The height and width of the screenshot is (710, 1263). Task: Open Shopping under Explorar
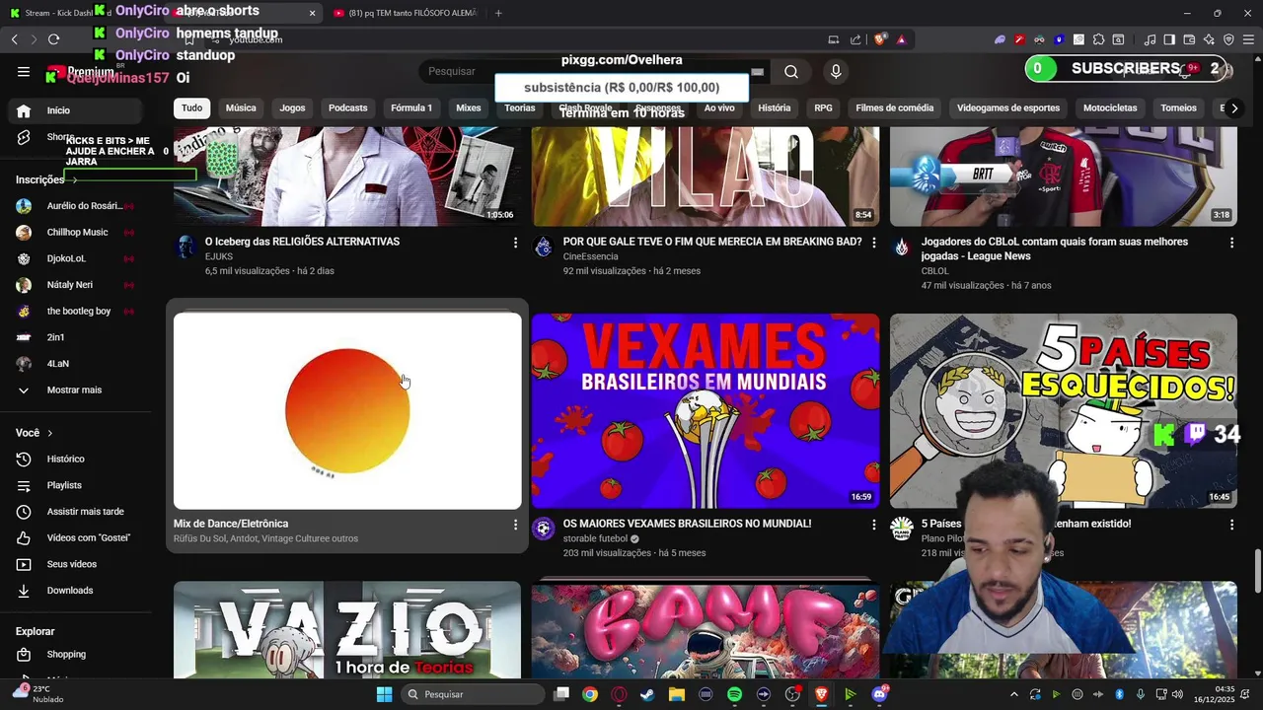tap(76, 654)
